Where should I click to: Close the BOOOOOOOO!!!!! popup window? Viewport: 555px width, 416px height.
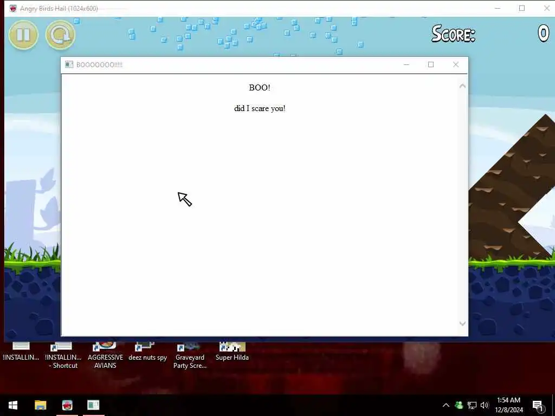(x=456, y=64)
